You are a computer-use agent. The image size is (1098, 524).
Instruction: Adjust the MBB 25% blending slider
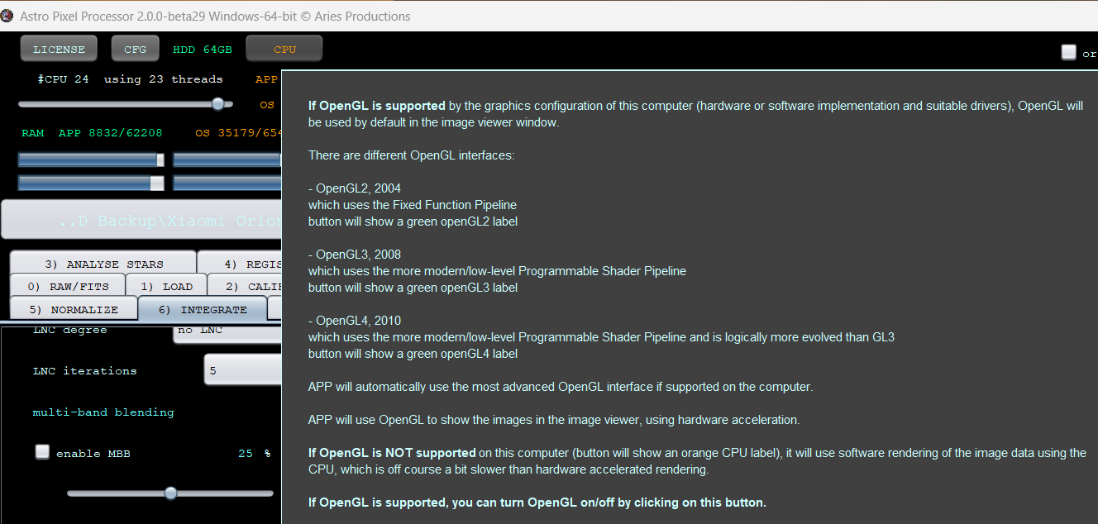click(170, 493)
